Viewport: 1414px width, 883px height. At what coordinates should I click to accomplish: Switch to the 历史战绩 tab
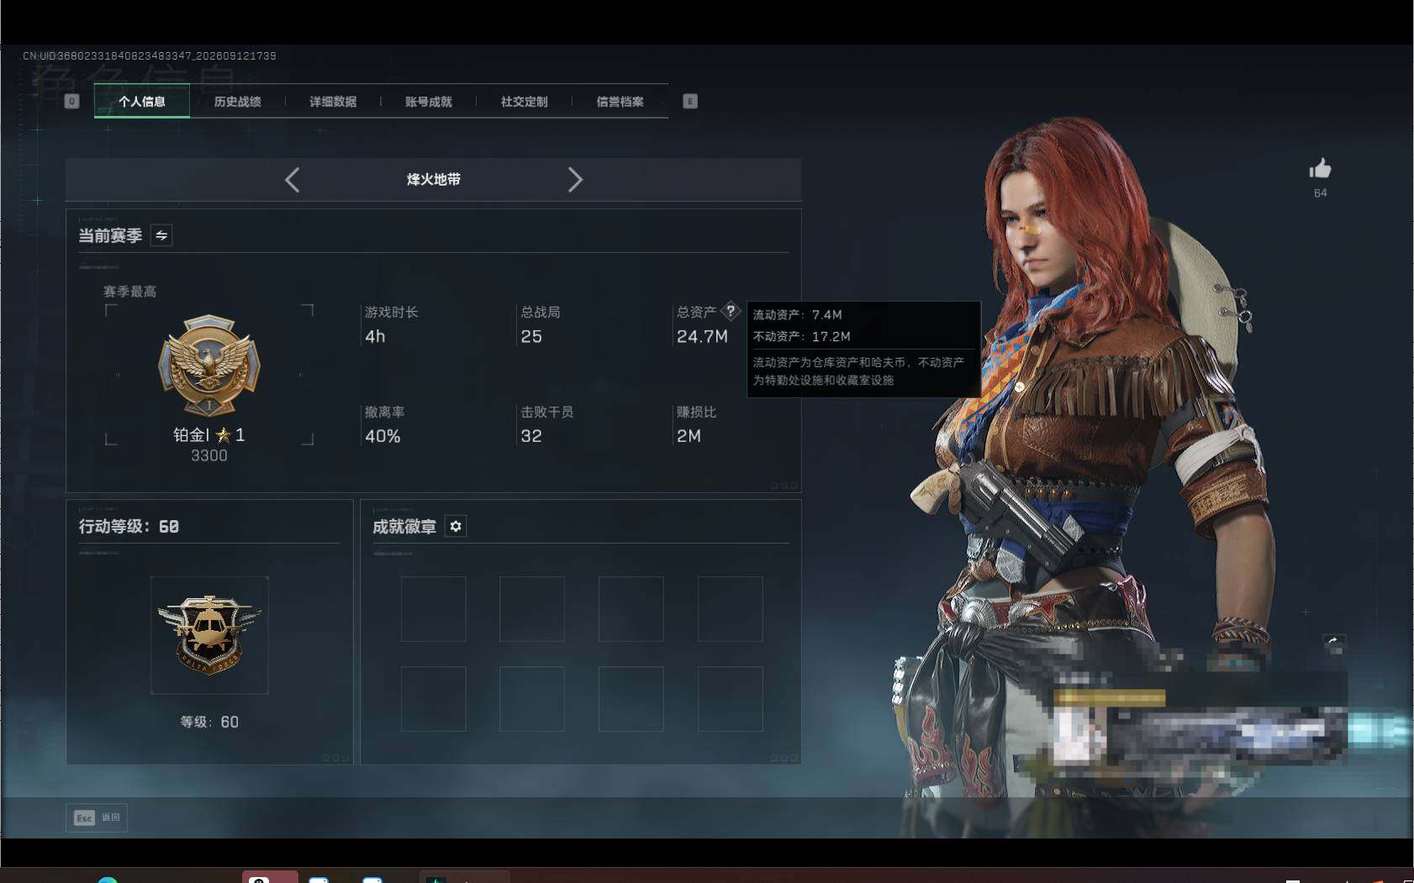(x=238, y=102)
